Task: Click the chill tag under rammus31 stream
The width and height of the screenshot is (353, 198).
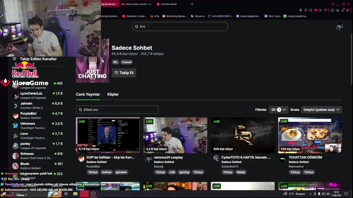Action: tap(172, 172)
